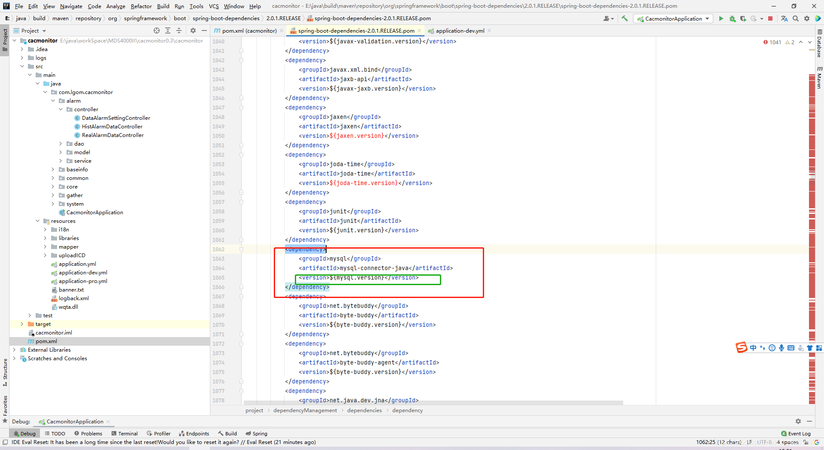Select opened file in Project tree
This screenshot has height=450, width=824.
point(157,30)
